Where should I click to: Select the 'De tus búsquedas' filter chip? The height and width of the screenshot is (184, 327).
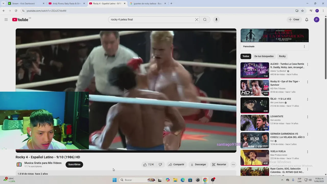click(x=264, y=56)
